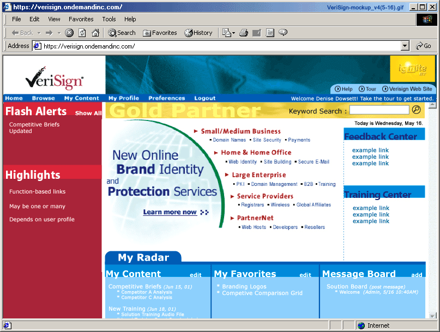Click the Domain Names link

[x=229, y=140]
